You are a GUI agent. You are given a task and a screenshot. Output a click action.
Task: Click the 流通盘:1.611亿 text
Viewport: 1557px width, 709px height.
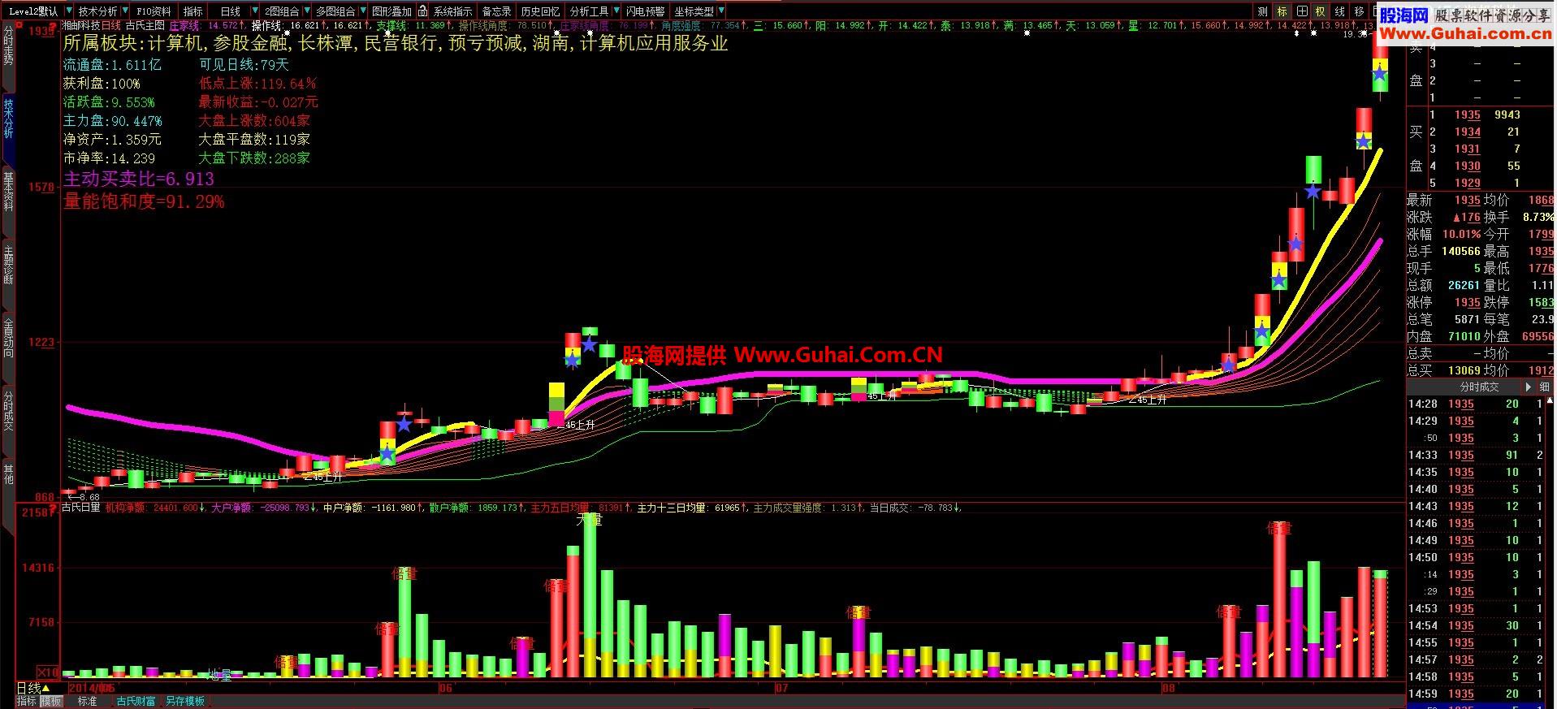(112, 65)
